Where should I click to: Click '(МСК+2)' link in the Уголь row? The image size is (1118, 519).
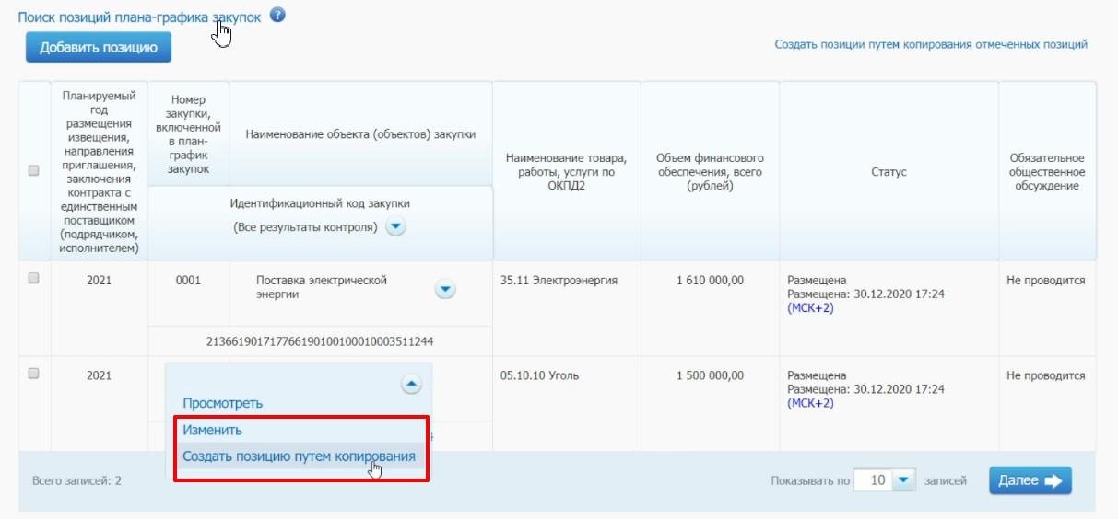click(810, 403)
